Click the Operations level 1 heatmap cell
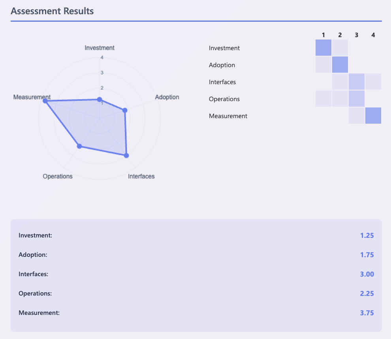Screen dimensions: 391x339 click(x=323, y=99)
